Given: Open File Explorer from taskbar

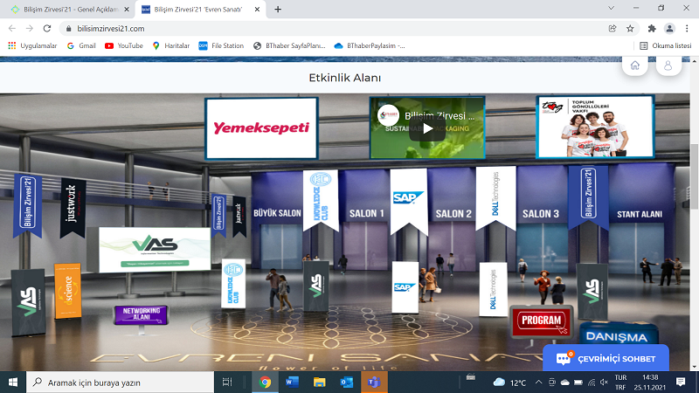Looking at the screenshot, I should click(x=319, y=383).
